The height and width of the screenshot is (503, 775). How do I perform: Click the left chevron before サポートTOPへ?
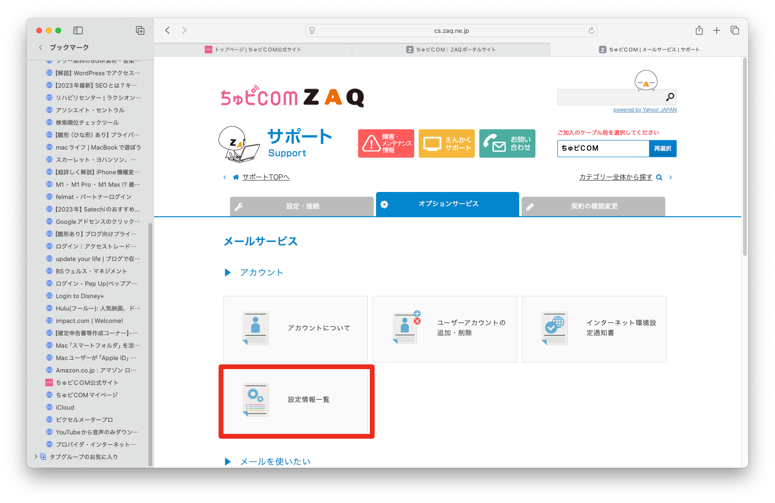click(x=225, y=177)
